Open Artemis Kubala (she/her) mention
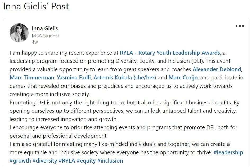Image resolution: width=251 pixels, height=167 pixels. pyautogui.click(x=125, y=78)
